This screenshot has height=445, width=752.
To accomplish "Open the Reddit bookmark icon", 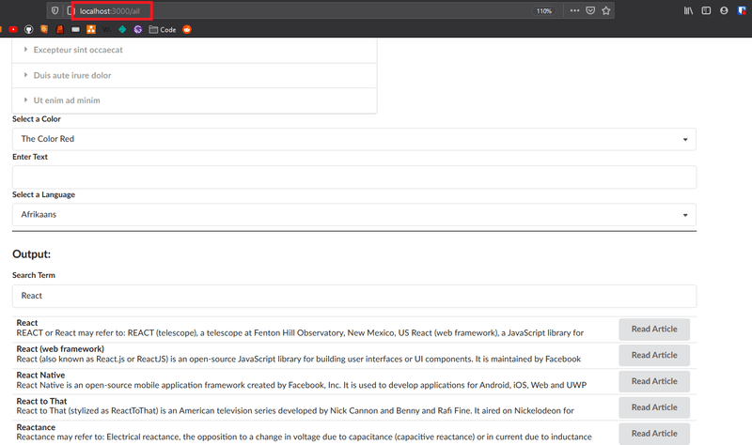I will (x=187, y=30).
